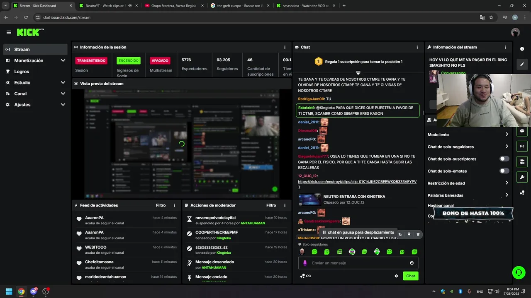Click the trash icon on paused chat bar

[x=418, y=235]
